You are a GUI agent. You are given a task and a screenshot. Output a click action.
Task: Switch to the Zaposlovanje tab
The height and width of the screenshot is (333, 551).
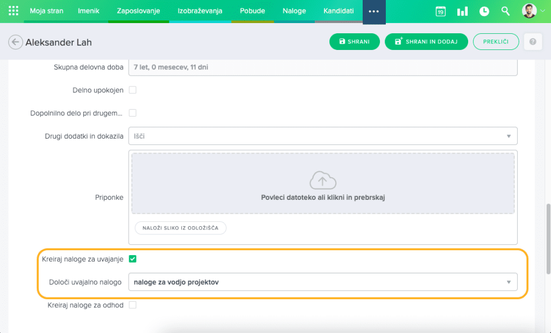click(x=139, y=11)
